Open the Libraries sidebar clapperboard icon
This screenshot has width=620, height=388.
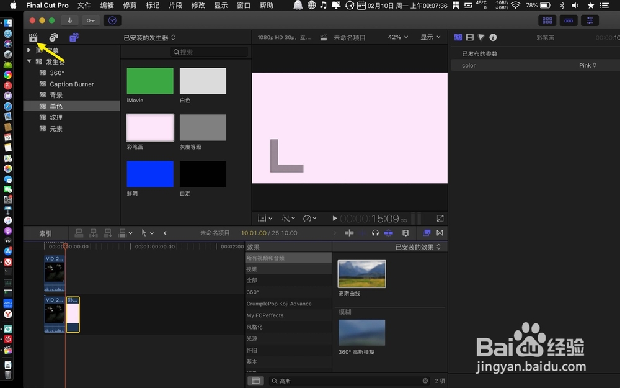click(33, 37)
